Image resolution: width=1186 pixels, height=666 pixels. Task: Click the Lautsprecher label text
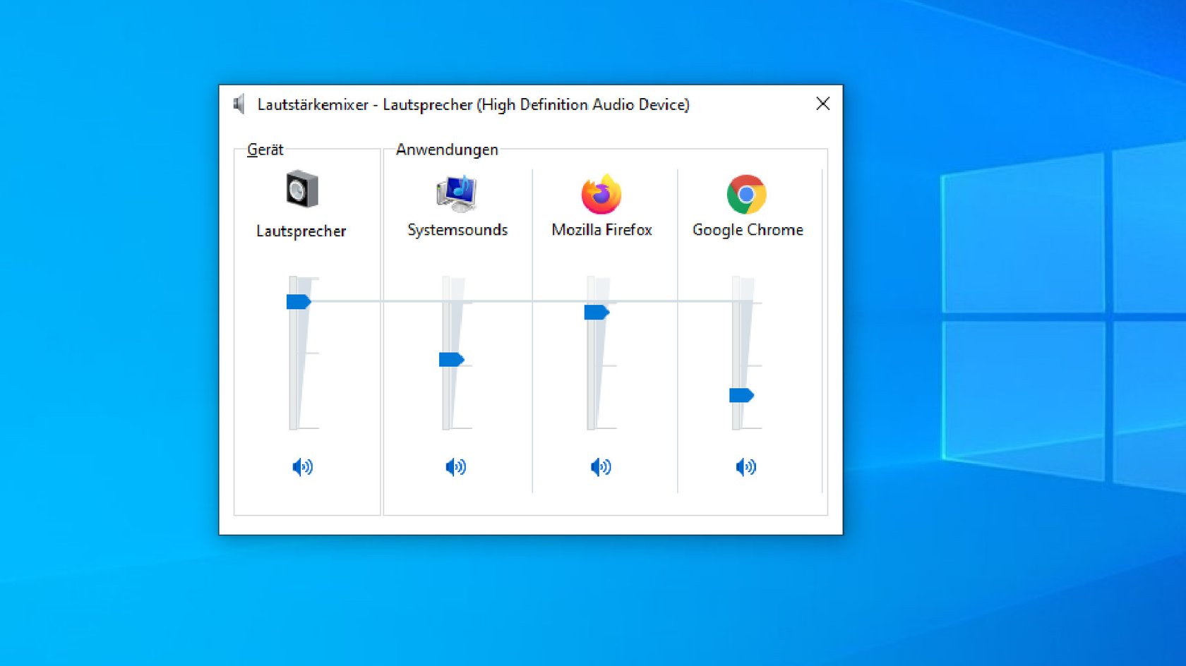[x=301, y=231]
